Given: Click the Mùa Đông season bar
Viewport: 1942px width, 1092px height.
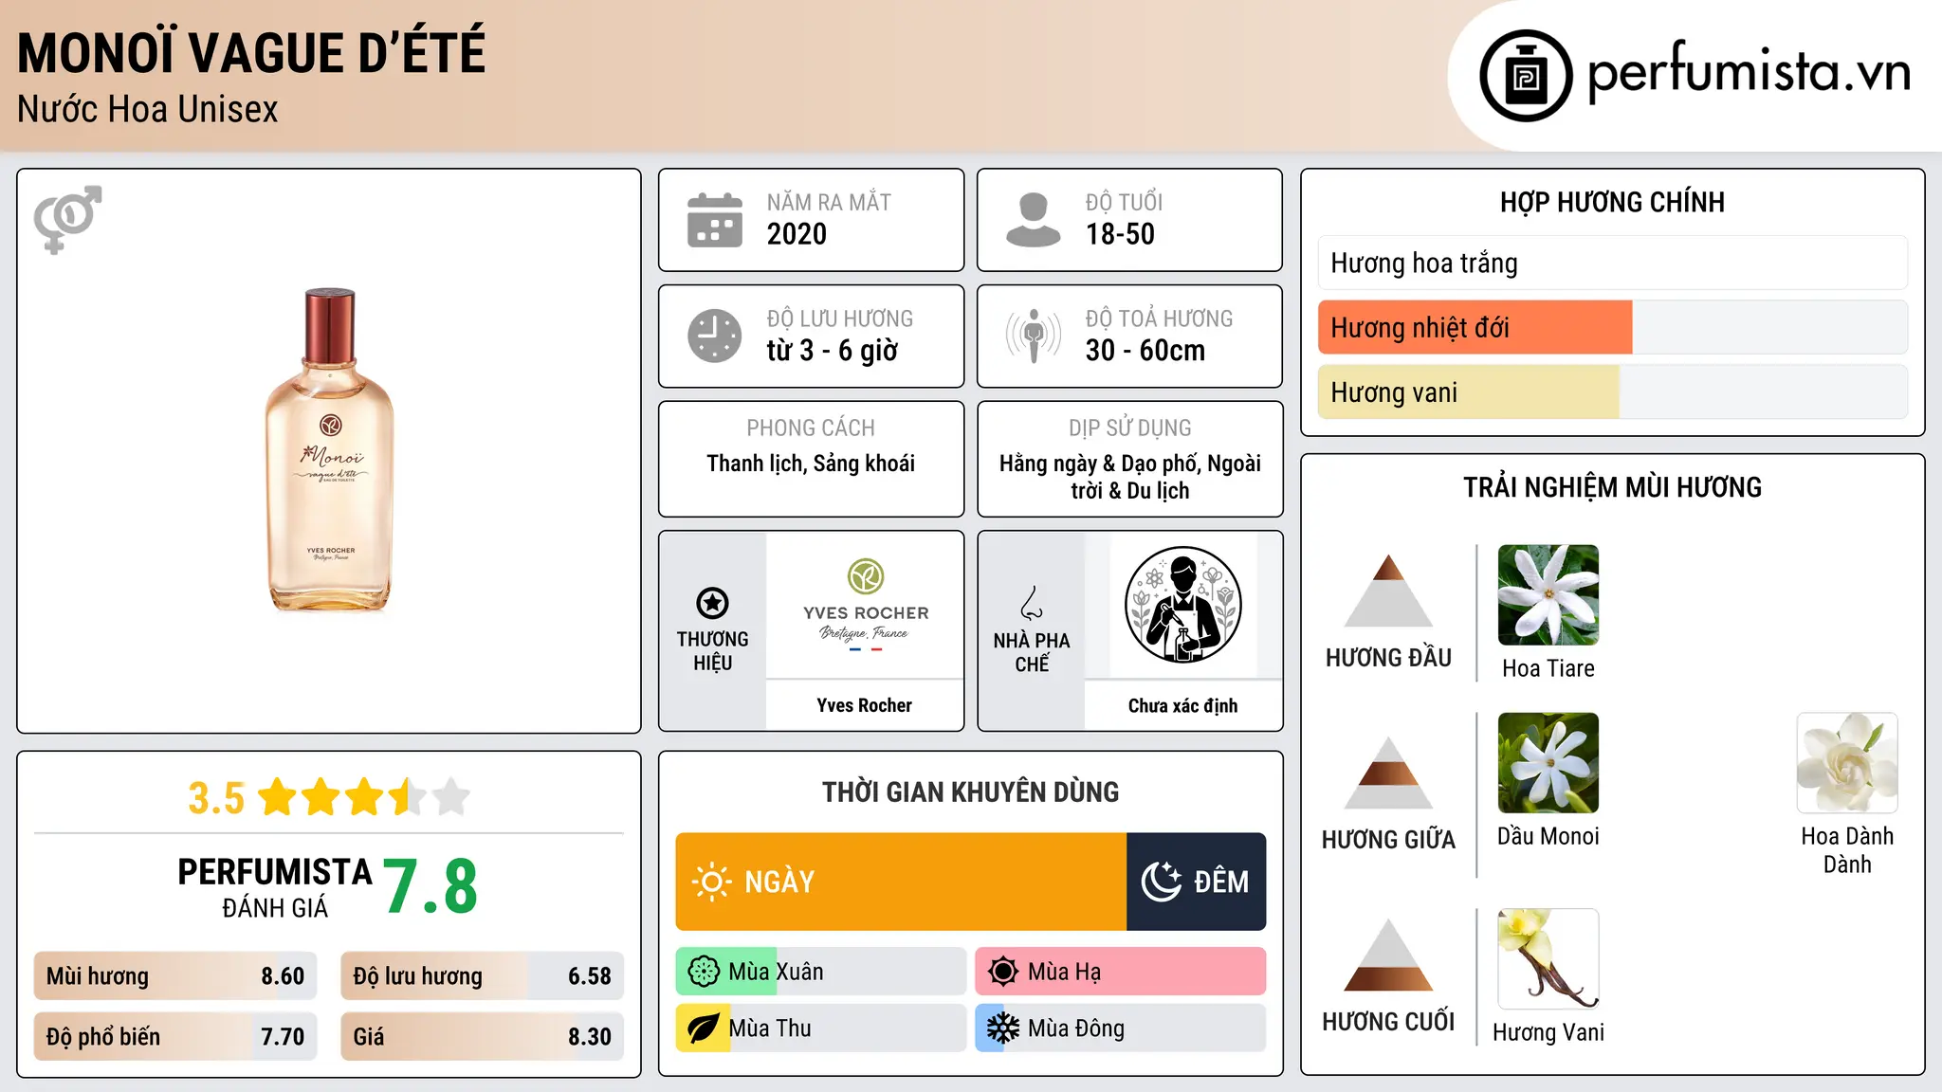Looking at the screenshot, I should pos(1121,1028).
